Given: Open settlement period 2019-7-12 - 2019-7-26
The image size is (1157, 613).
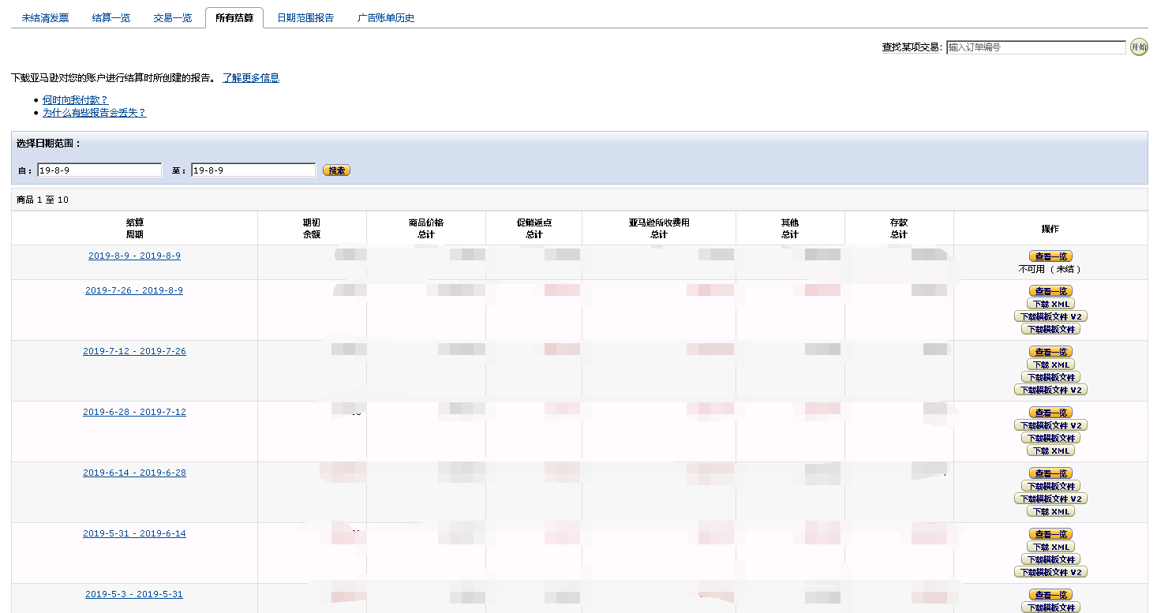Looking at the screenshot, I should [x=134, y=352].
